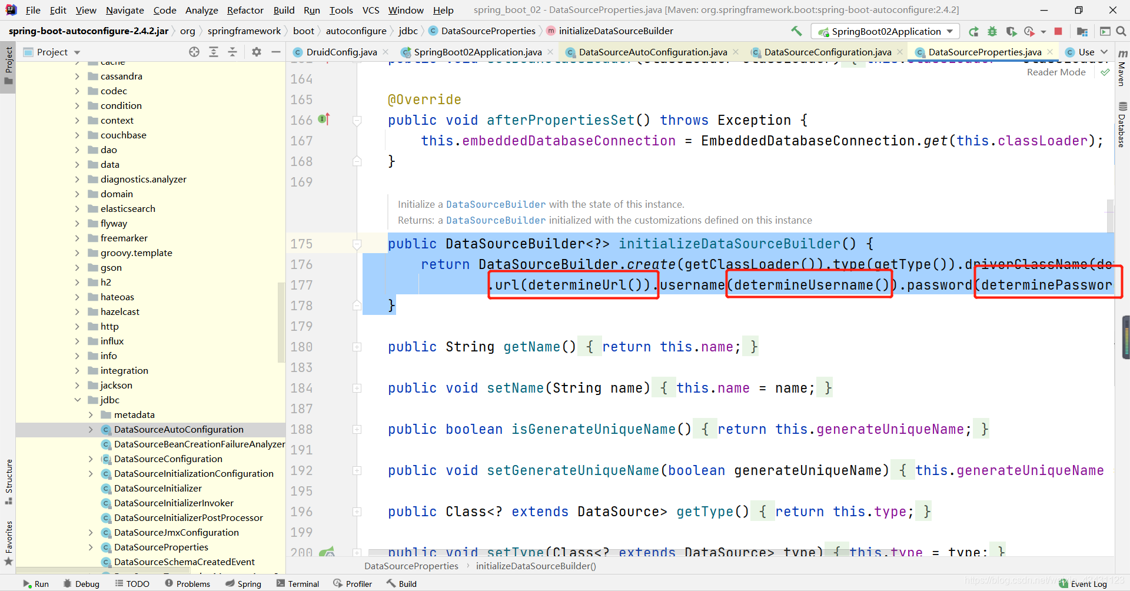Open the Maven tool window
The image size is (1130, 591).
click(x=1122, y=68)
